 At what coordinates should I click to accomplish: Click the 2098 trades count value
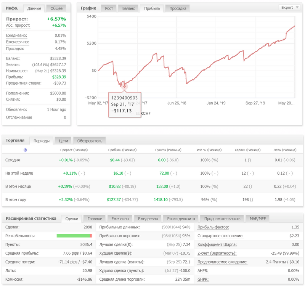(x=88, y=227)
